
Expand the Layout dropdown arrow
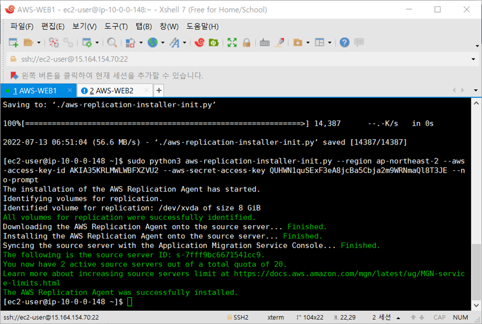(x=330, y=43)
